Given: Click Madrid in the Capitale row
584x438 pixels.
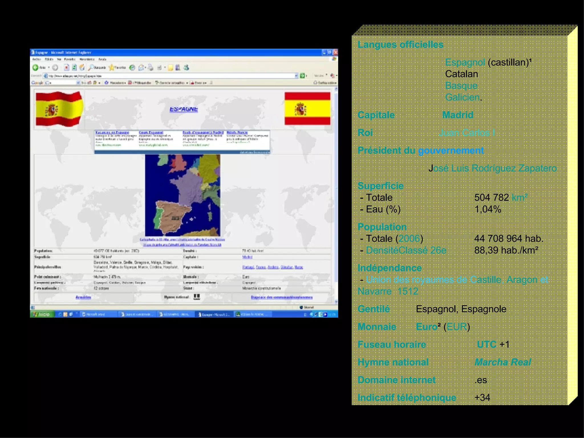Looking at the screenshot, I should 458,115.
